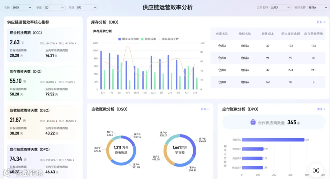Click the 74.34 天 DPO value
330x179 pixels.
pos(18,159)
